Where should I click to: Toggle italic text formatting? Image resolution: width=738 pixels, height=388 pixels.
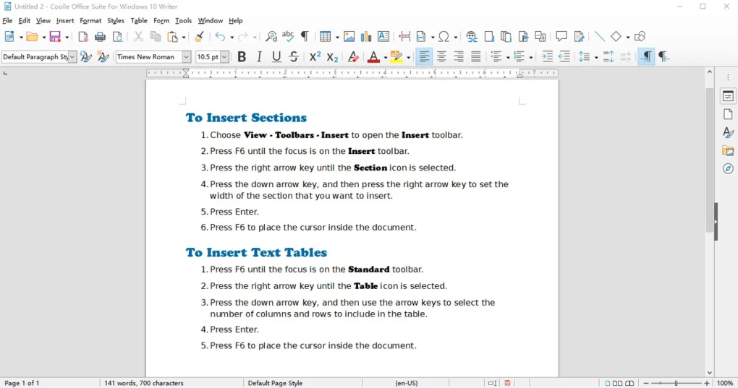pos(259,57)
